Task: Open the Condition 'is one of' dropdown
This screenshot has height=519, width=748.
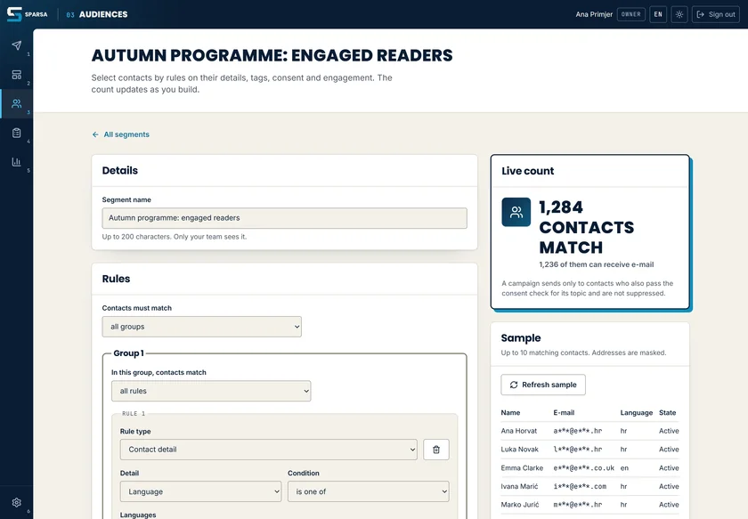Action: click(x=369, y=491)
